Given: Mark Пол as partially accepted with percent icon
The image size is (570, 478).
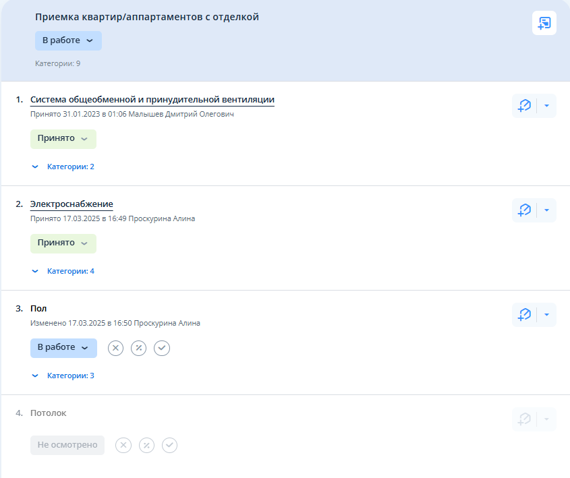Looking at the screenshot, I should (139, 348).
